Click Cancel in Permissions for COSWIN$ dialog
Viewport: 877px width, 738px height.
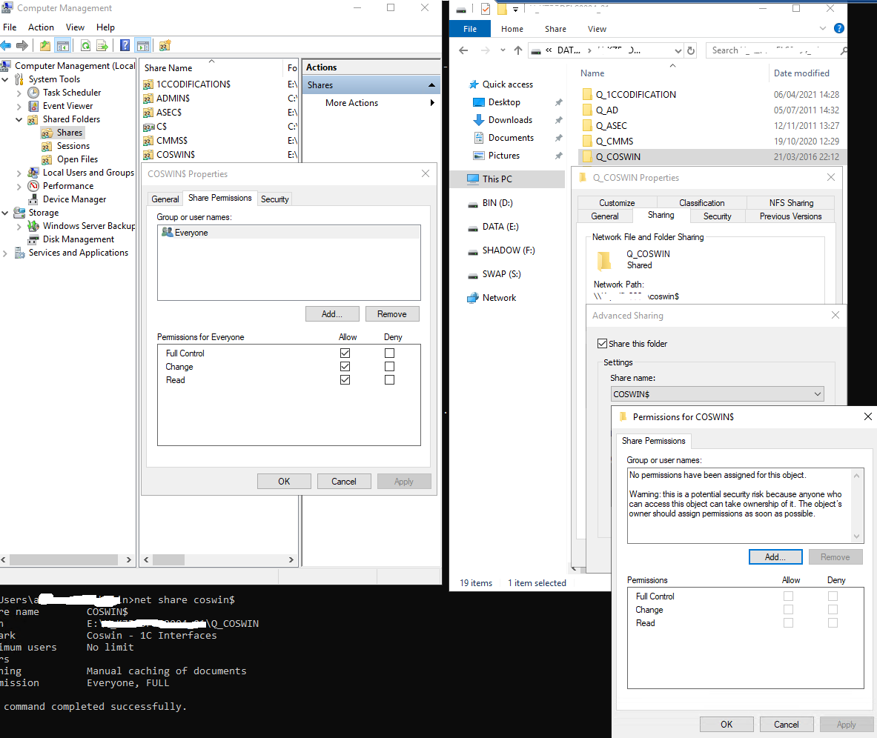point(787,725)
